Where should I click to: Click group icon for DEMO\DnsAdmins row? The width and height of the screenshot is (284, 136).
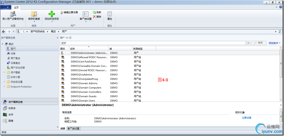(63, 75)
